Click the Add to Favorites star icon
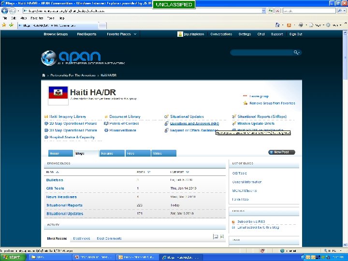348x261 pixels. (11, 25)
